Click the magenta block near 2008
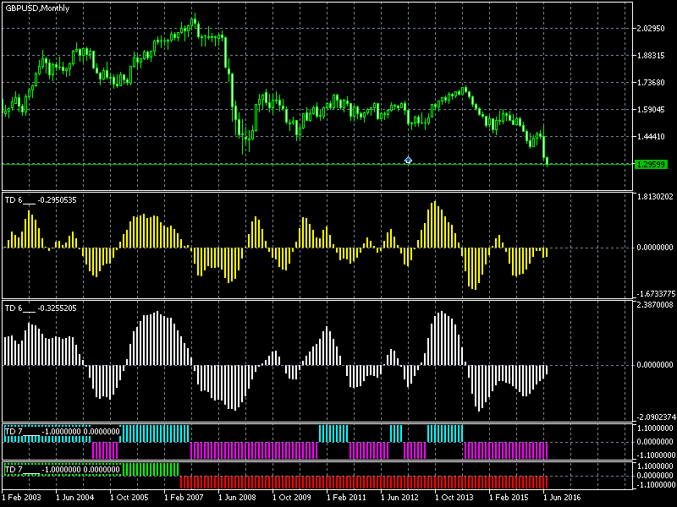 tap(254, 450)
